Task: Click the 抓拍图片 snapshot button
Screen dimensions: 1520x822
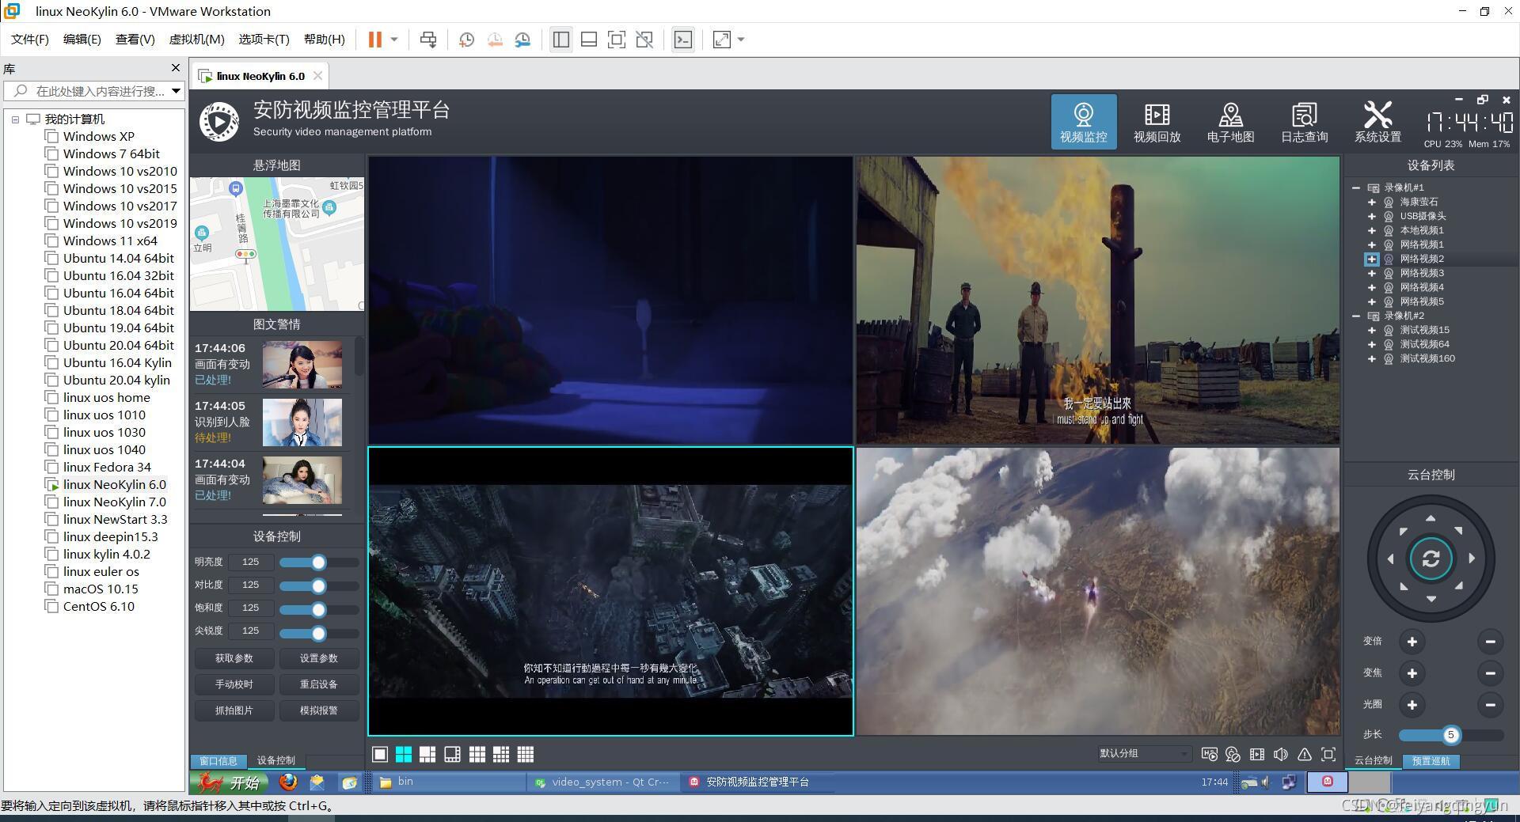Action: click(x=234, y=710)
